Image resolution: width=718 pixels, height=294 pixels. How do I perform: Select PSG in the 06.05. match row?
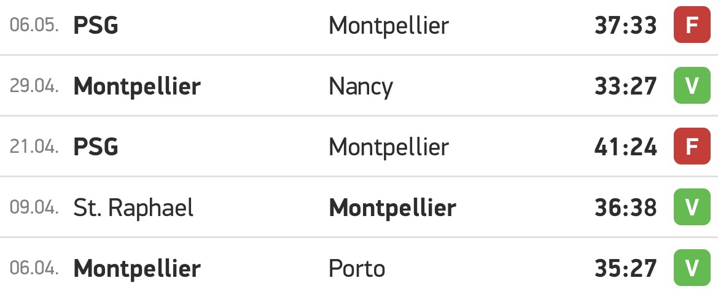point(96,26)
